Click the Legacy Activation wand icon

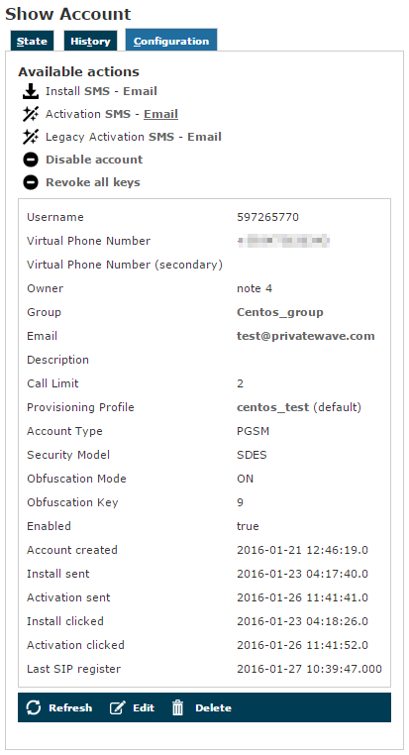pyautogui.click(x=31, y=137)
